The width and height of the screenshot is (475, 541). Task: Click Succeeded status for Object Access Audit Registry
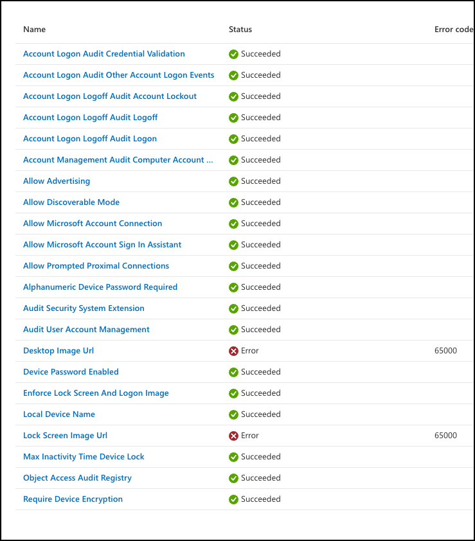click(x=260, y=478)
